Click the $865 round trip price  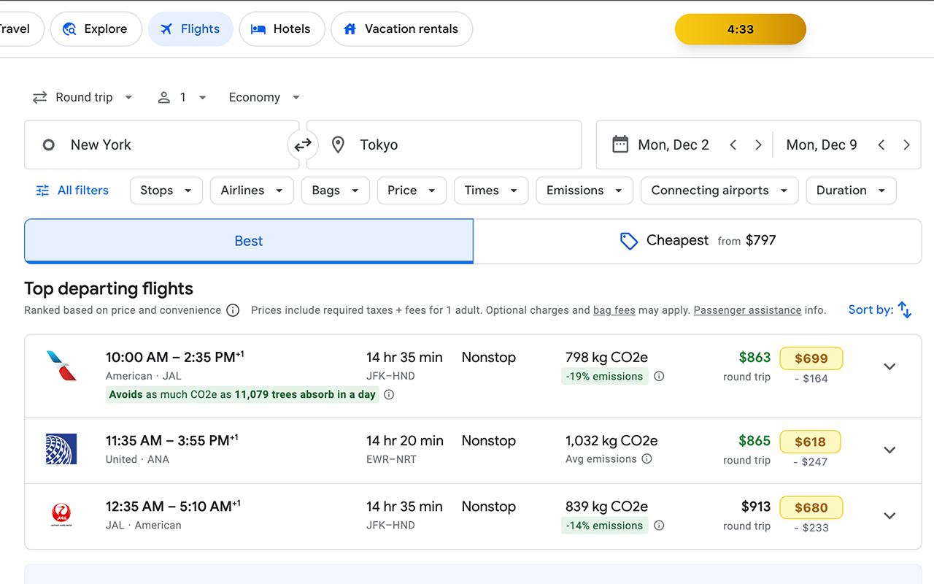tap(754, 441)
